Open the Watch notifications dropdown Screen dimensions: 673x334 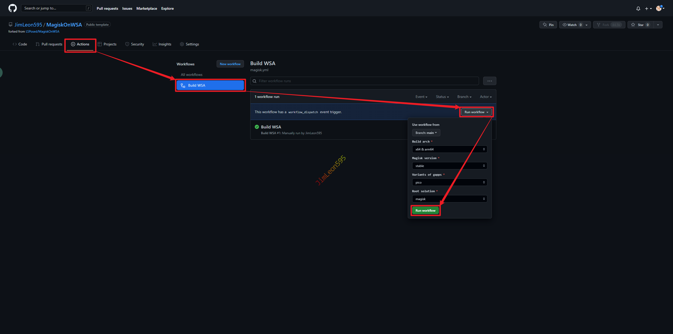(575, 25)
